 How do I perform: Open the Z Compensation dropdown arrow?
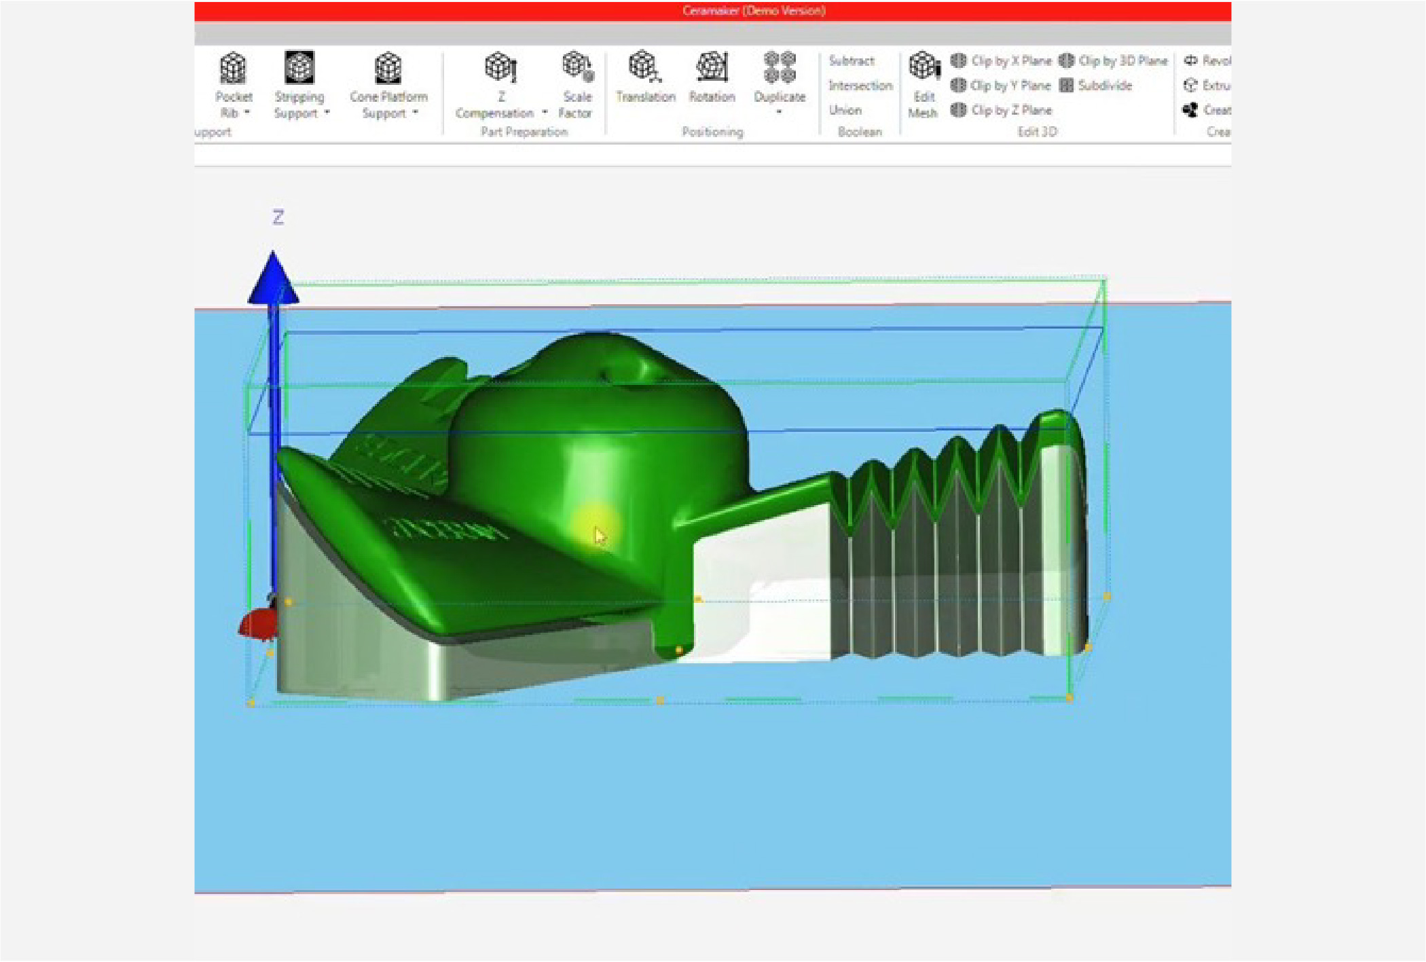(x=545, y=113)
